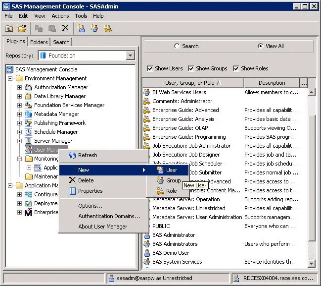Click the column options ellipsis header button
Screen dimensions: 321x286
[304, 83]
